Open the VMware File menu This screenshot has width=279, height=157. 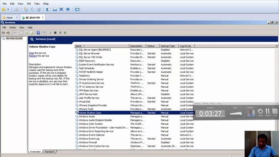click(x=4, y=3)
